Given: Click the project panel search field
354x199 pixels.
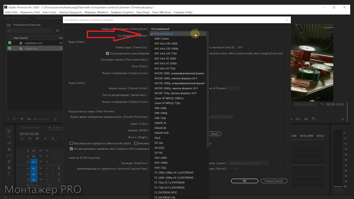Looking at the screenshot, I should 29,30.
